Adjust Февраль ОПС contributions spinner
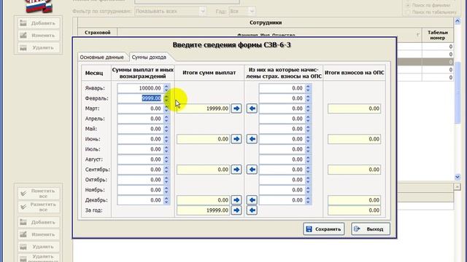467x262 pixels. (308, 98)
